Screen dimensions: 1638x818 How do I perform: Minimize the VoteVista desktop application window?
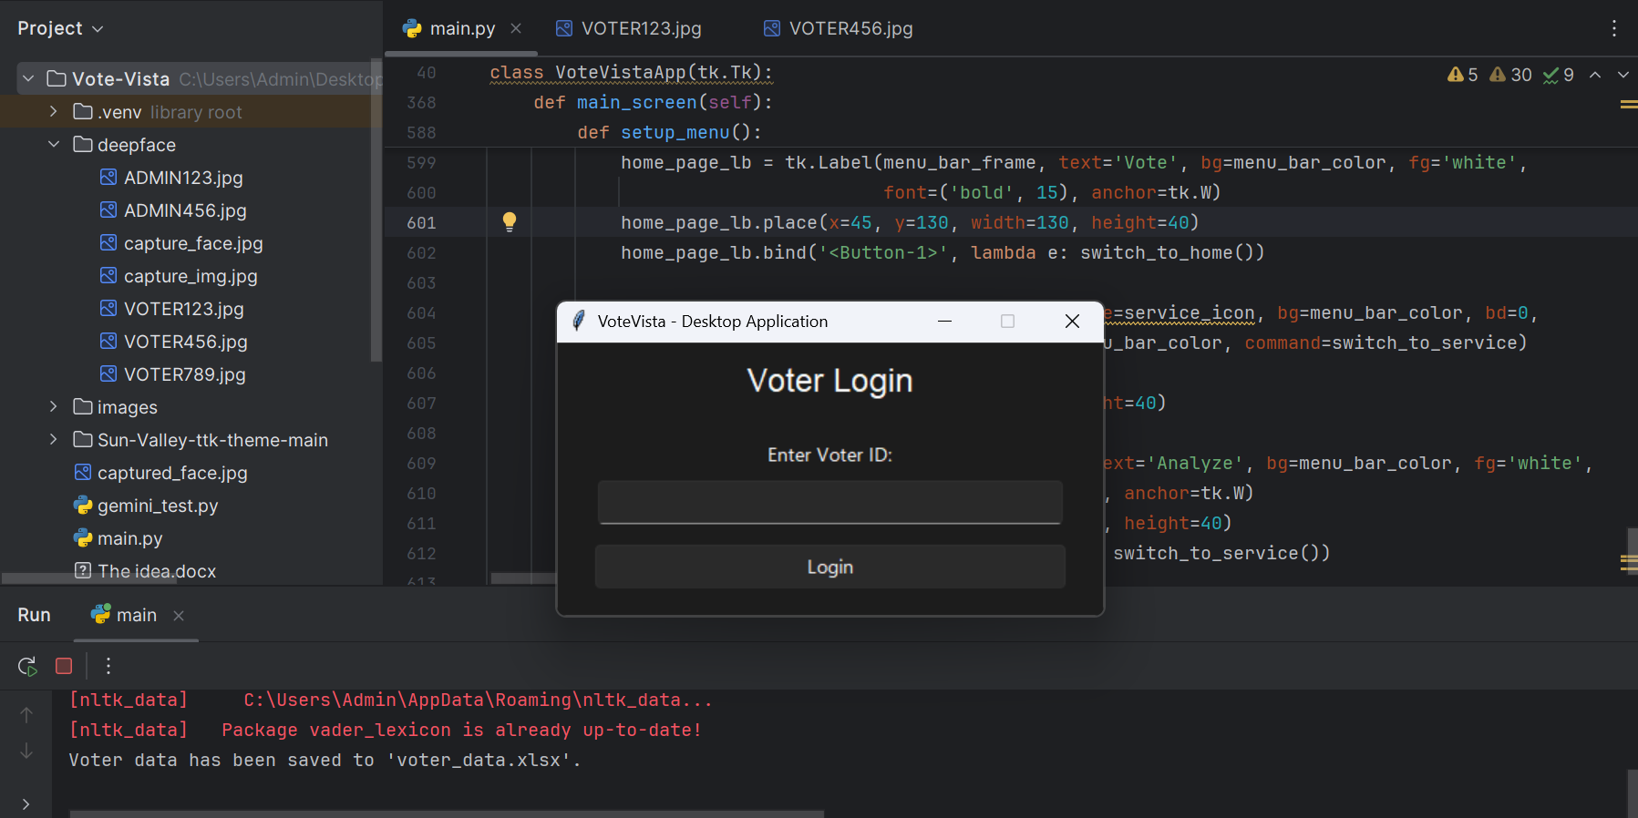click(x=944, y=321)
